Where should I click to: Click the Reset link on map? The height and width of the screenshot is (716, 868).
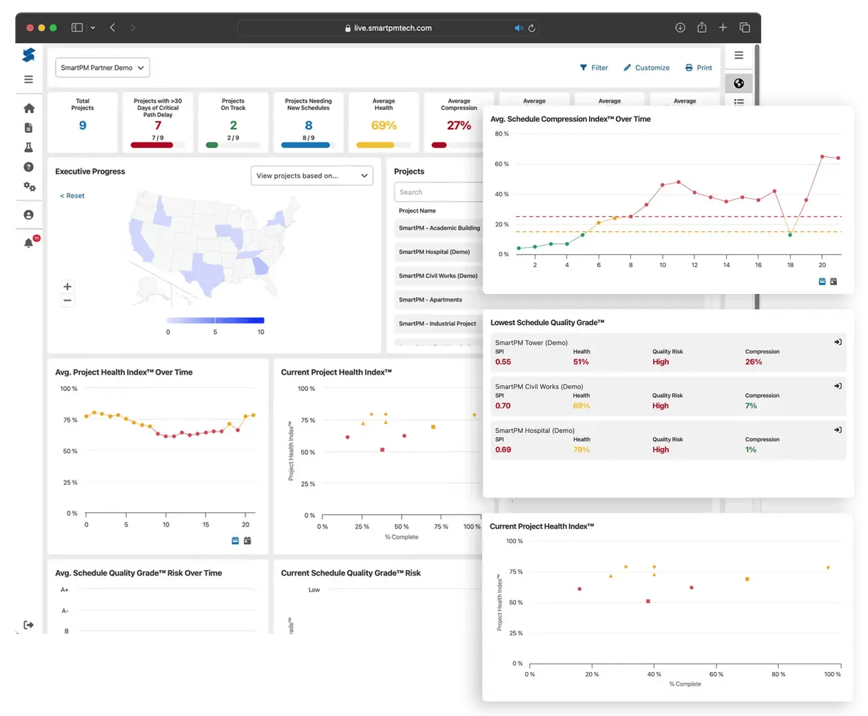[72, 196]
